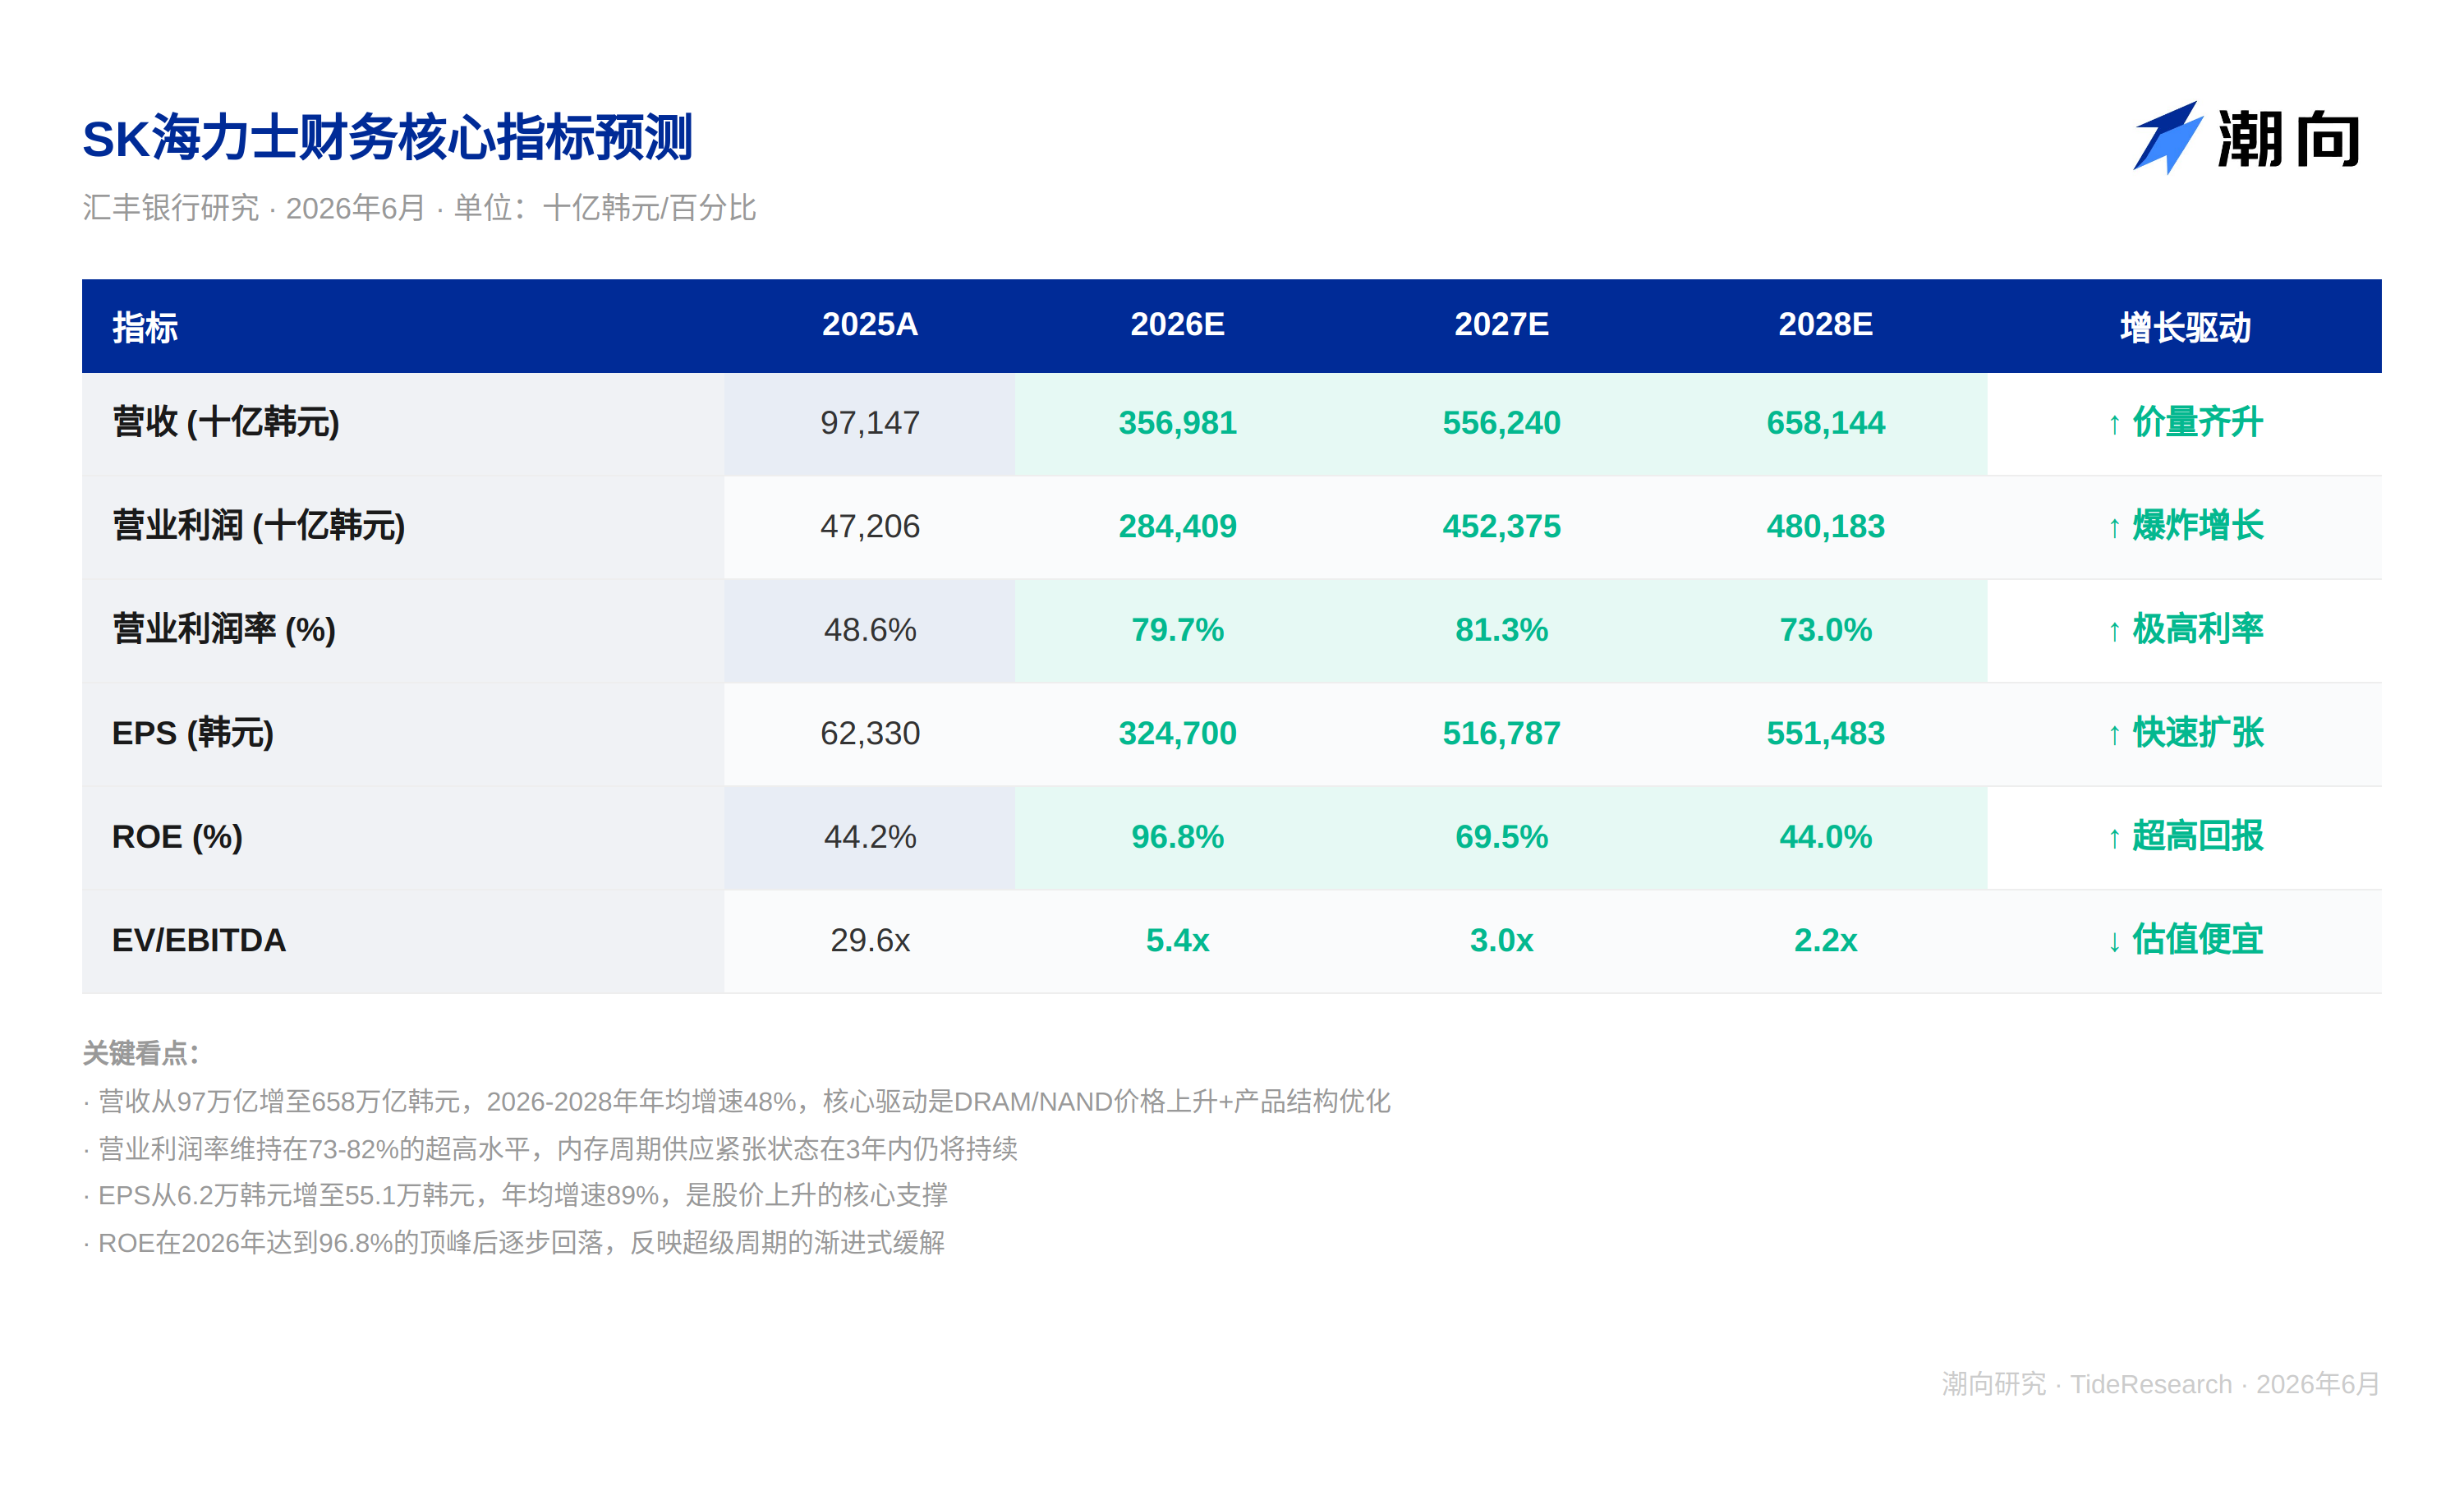The image size is (2464, 1500).
Task: Select the EPS value "551,483"
Action: pos(1825,733)
